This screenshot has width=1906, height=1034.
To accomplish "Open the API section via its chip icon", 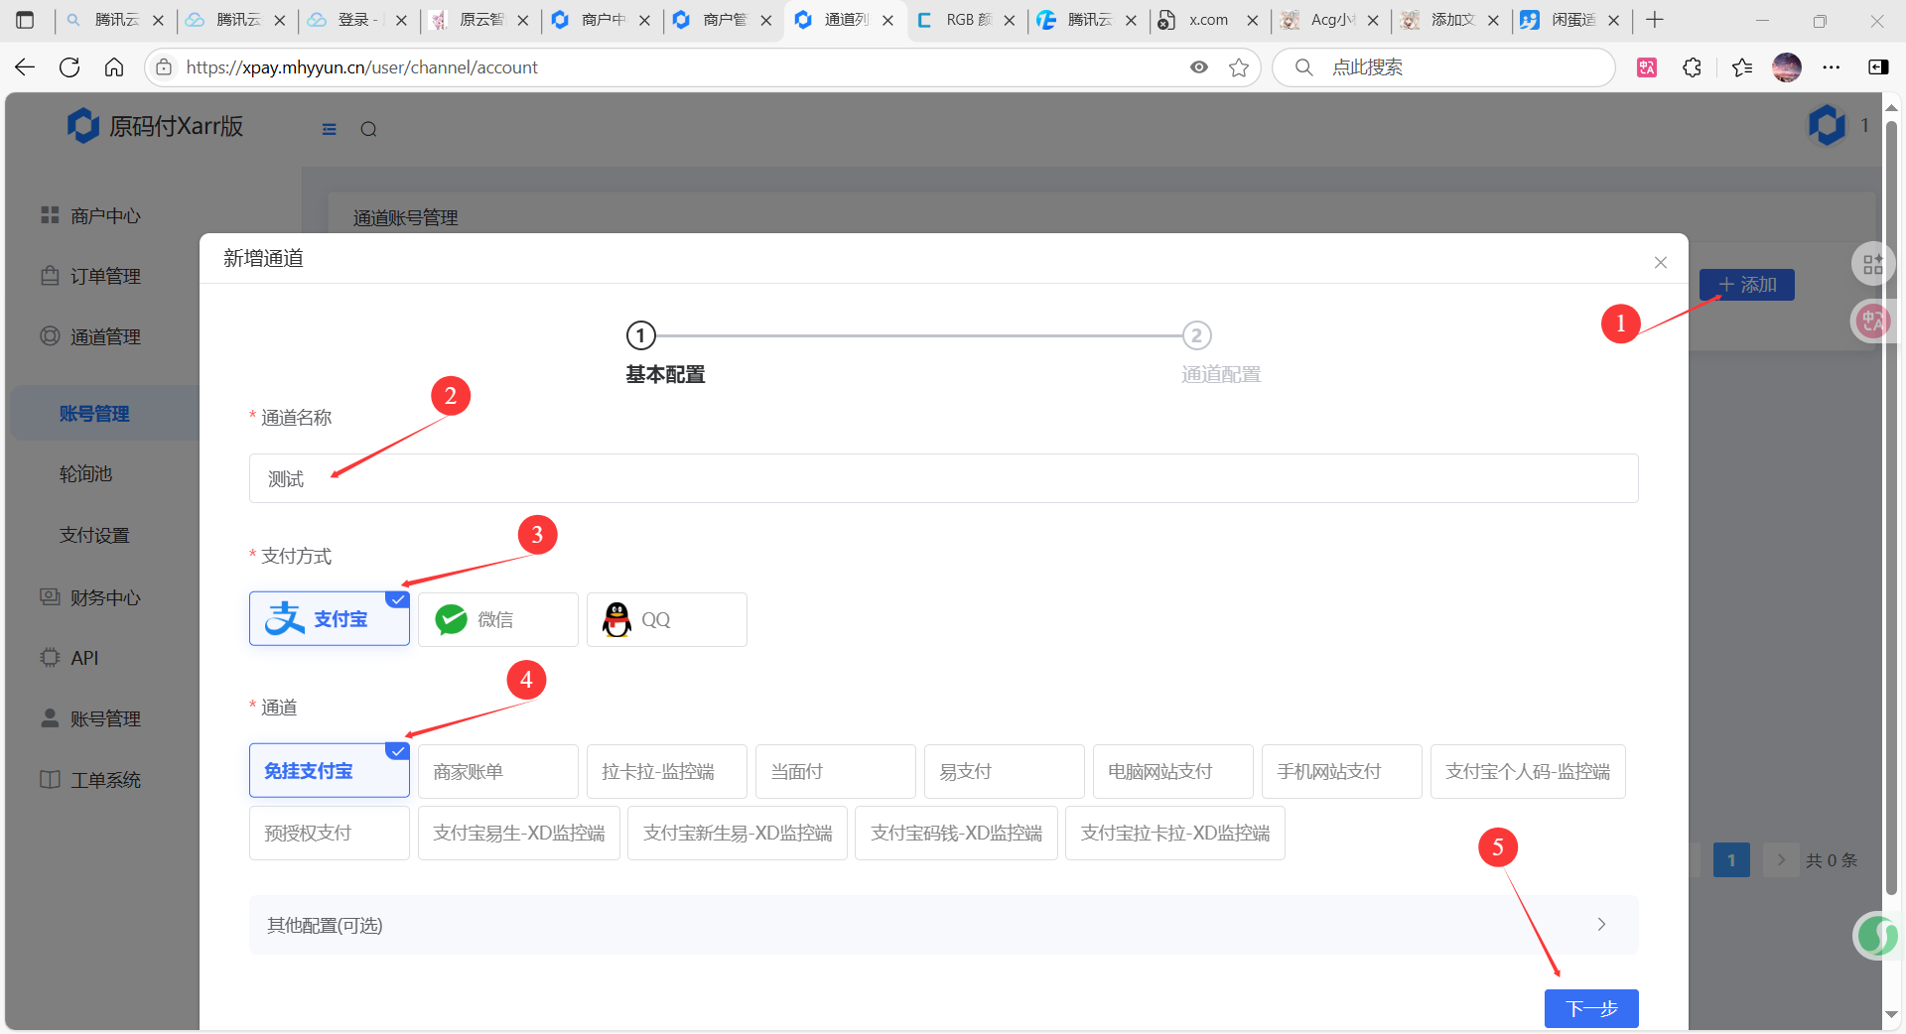I will [50, 657].
